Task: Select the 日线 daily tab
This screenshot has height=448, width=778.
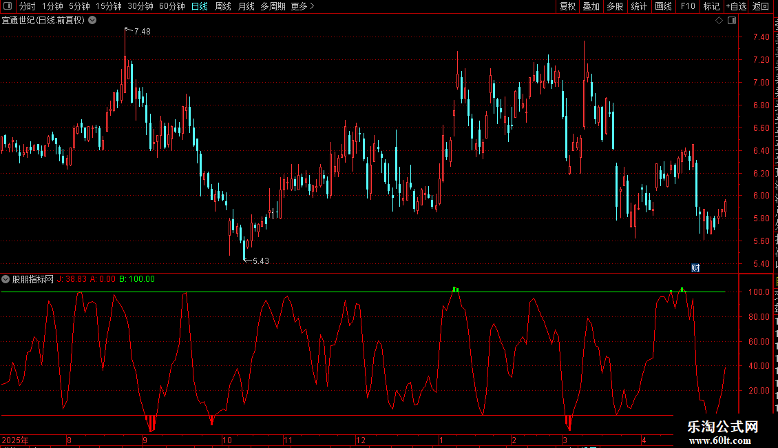Action: pos(200,6)
